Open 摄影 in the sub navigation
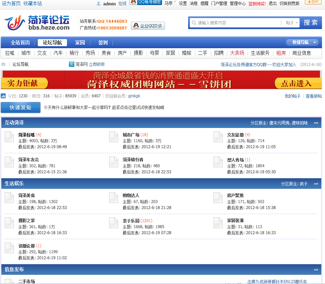 [139, 53]
